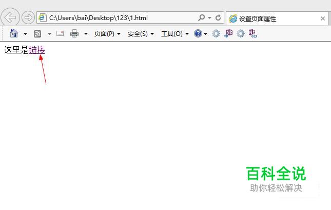Click the 这里是 text on the page
Screen dimensions: 331x210
16,50
